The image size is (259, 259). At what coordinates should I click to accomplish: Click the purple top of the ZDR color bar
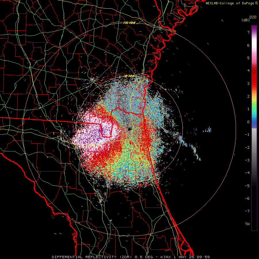tap(254, 28)
